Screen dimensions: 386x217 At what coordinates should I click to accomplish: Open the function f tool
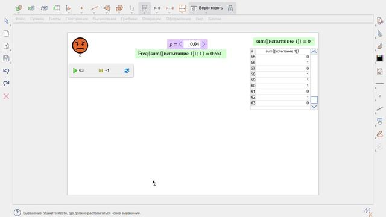[44, 8]
